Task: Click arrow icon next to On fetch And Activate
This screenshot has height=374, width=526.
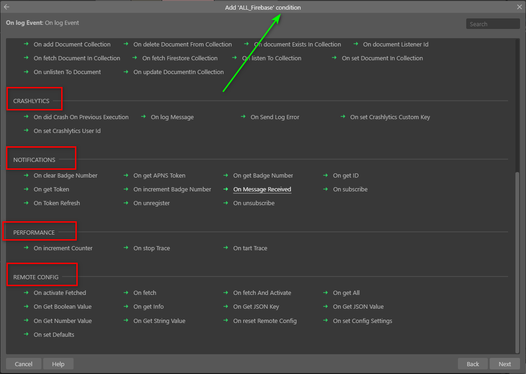Action: [x=226, y=293]
